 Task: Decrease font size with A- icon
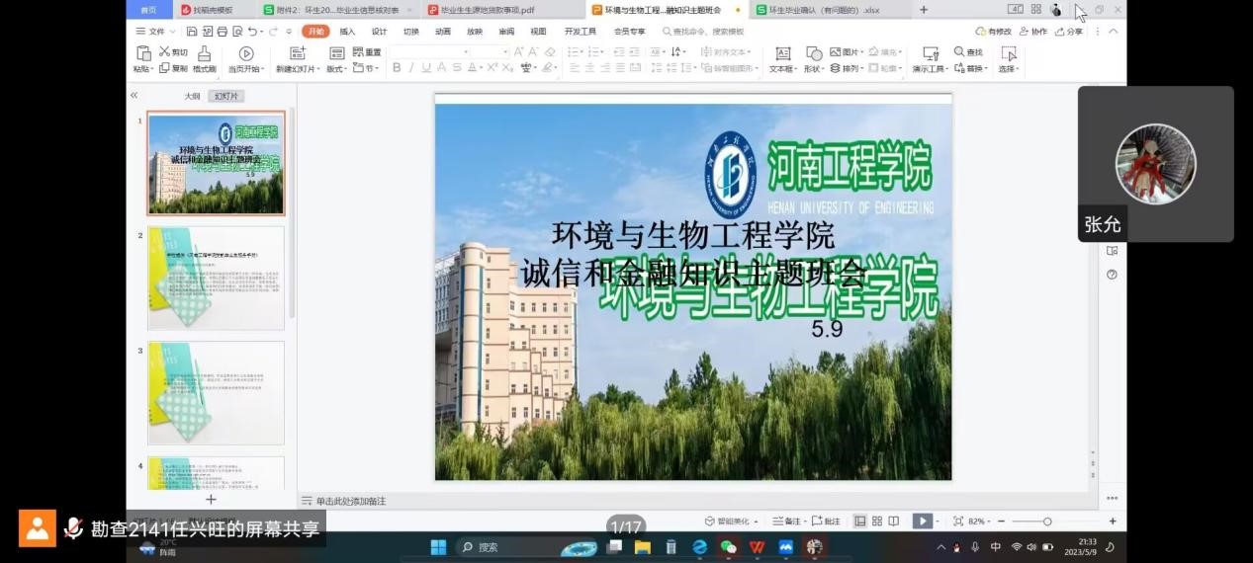pos(534,51)
